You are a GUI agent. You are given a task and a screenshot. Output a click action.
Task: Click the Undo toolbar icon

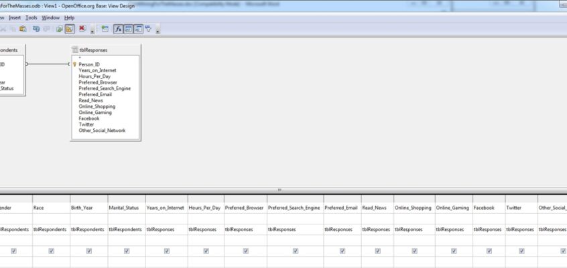pyautogui.click(x=36, y=29)
